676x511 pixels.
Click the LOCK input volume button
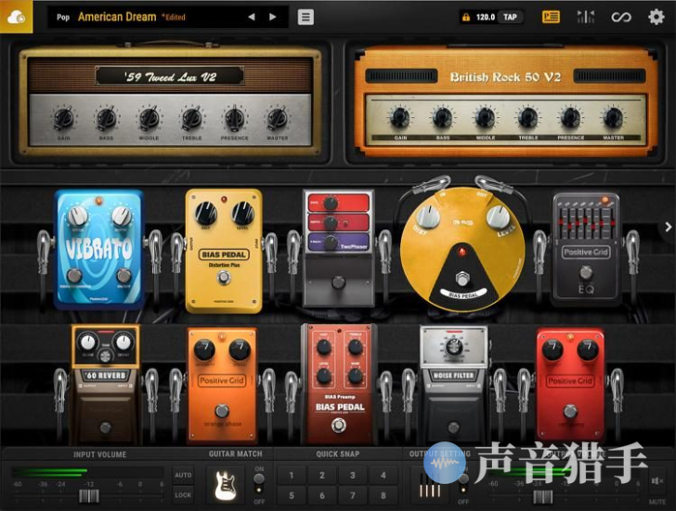(183, 495)
